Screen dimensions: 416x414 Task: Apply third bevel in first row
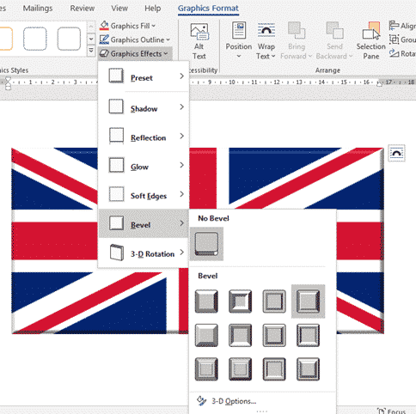coord(274,301)
